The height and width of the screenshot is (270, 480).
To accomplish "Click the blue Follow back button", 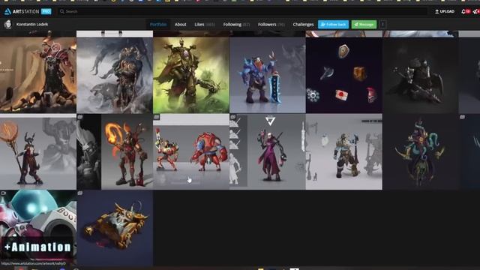I will [x=333, y=24].
